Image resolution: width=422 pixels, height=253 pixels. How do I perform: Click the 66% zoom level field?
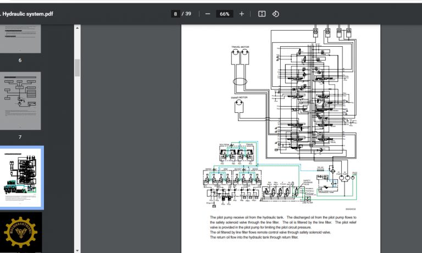224,14
